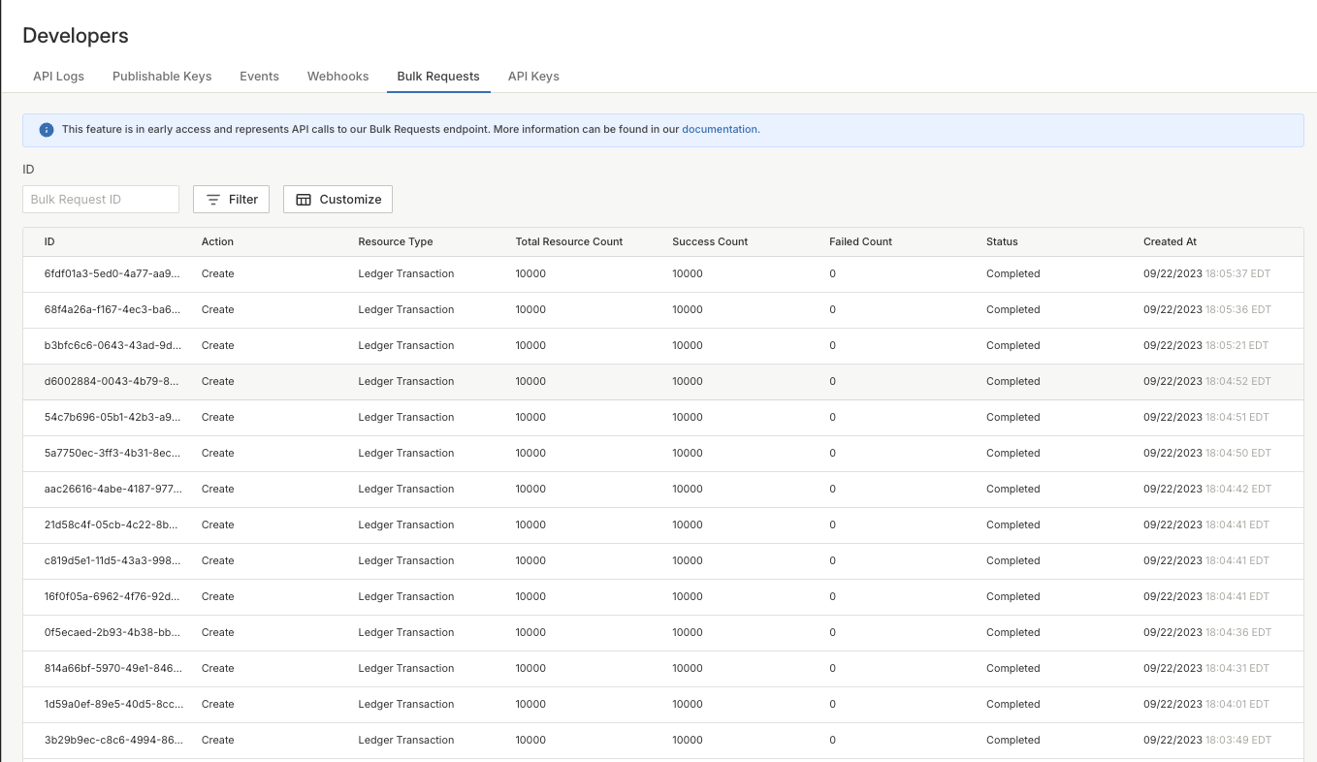Open the Webhooks tab

[x=337, y=76]
